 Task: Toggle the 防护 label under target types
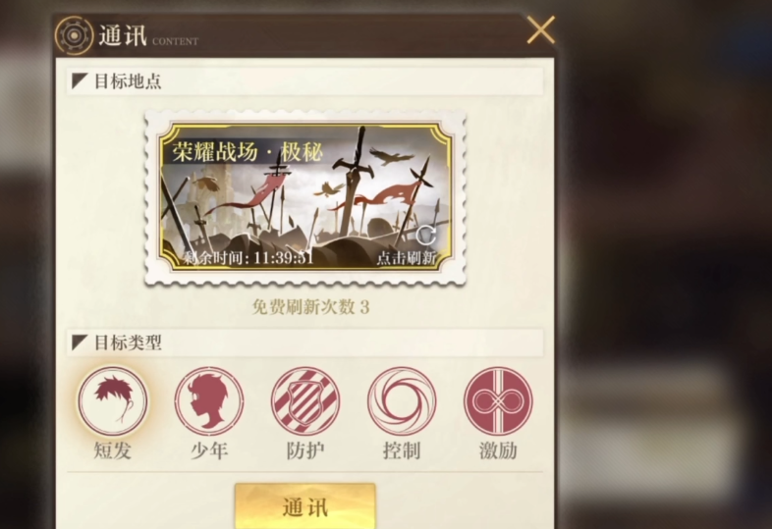tap(305, 450)
